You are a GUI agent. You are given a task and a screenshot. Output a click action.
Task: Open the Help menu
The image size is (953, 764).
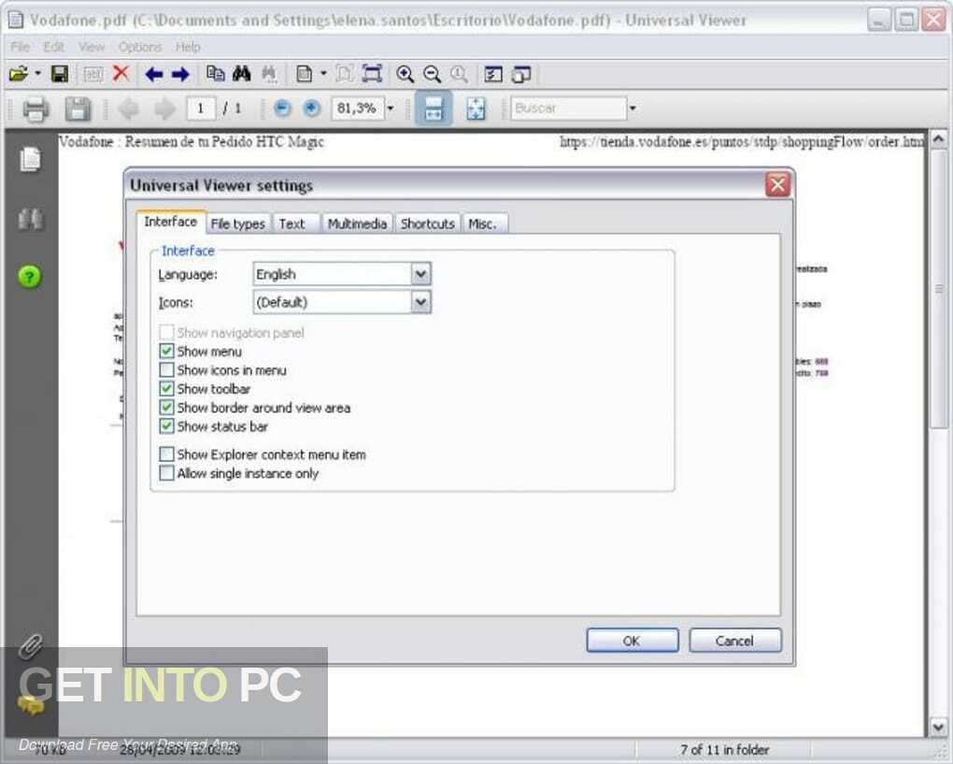[188, 47]
